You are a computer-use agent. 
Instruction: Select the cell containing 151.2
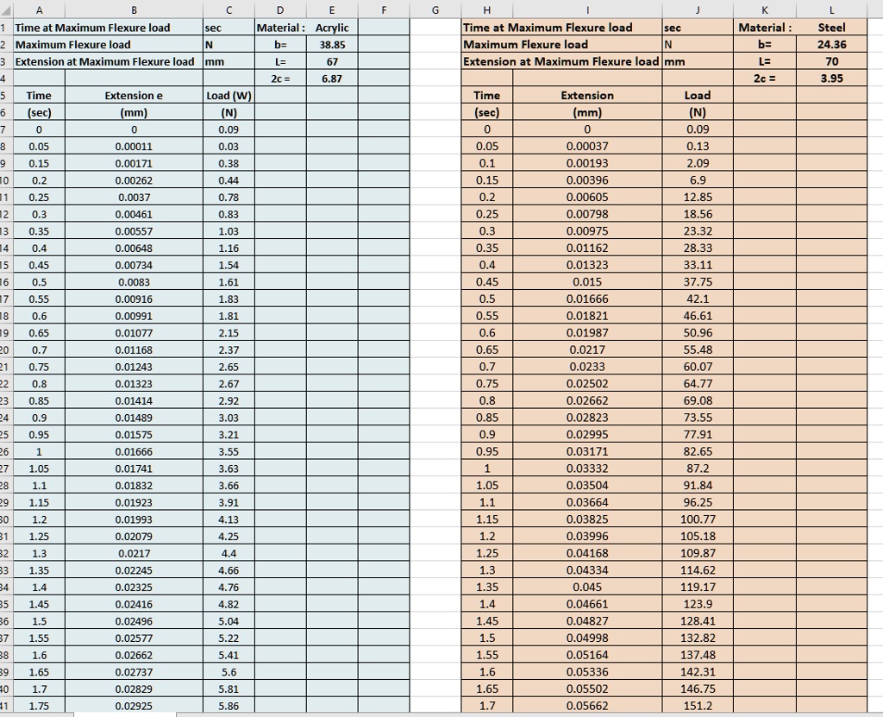pyautogui.click(x=697, y=705)
